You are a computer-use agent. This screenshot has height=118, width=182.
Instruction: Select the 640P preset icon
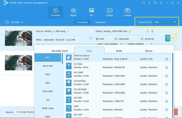click(69, 108)
